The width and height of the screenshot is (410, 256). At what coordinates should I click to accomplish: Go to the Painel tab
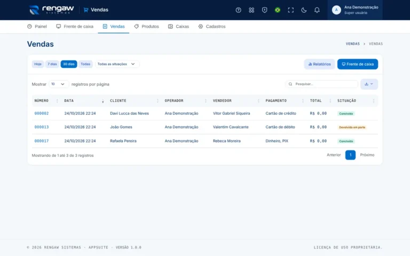[x=37, y=26]
